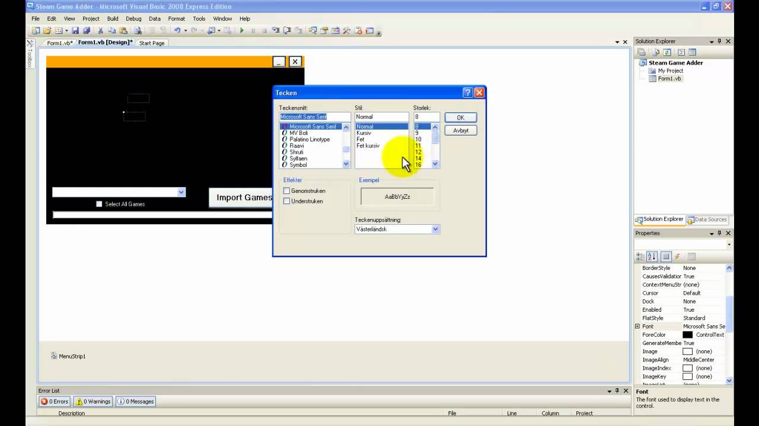Viewport: 759px width, 426px height.
Task: Switch to the Data Sources tab
Action: 707,220
